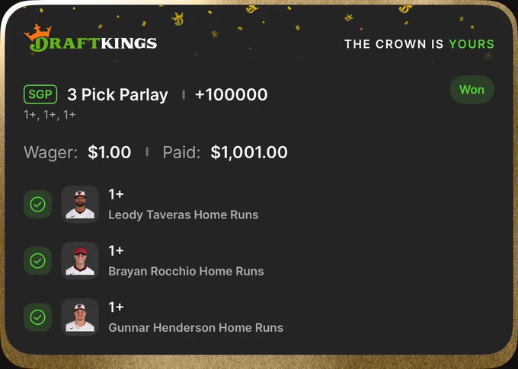Click THE CROWN IS YOURS banner text
The image size is (518, 369).
pyautogui.click(x=419, y=44)
